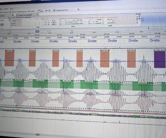Screen dimensions: 166x138
Task: Click the Mise à l'échelle Signaux icon
Action: point(10,12)
